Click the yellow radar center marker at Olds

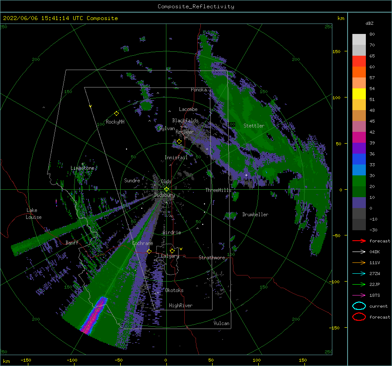click(x=166, y=189)
